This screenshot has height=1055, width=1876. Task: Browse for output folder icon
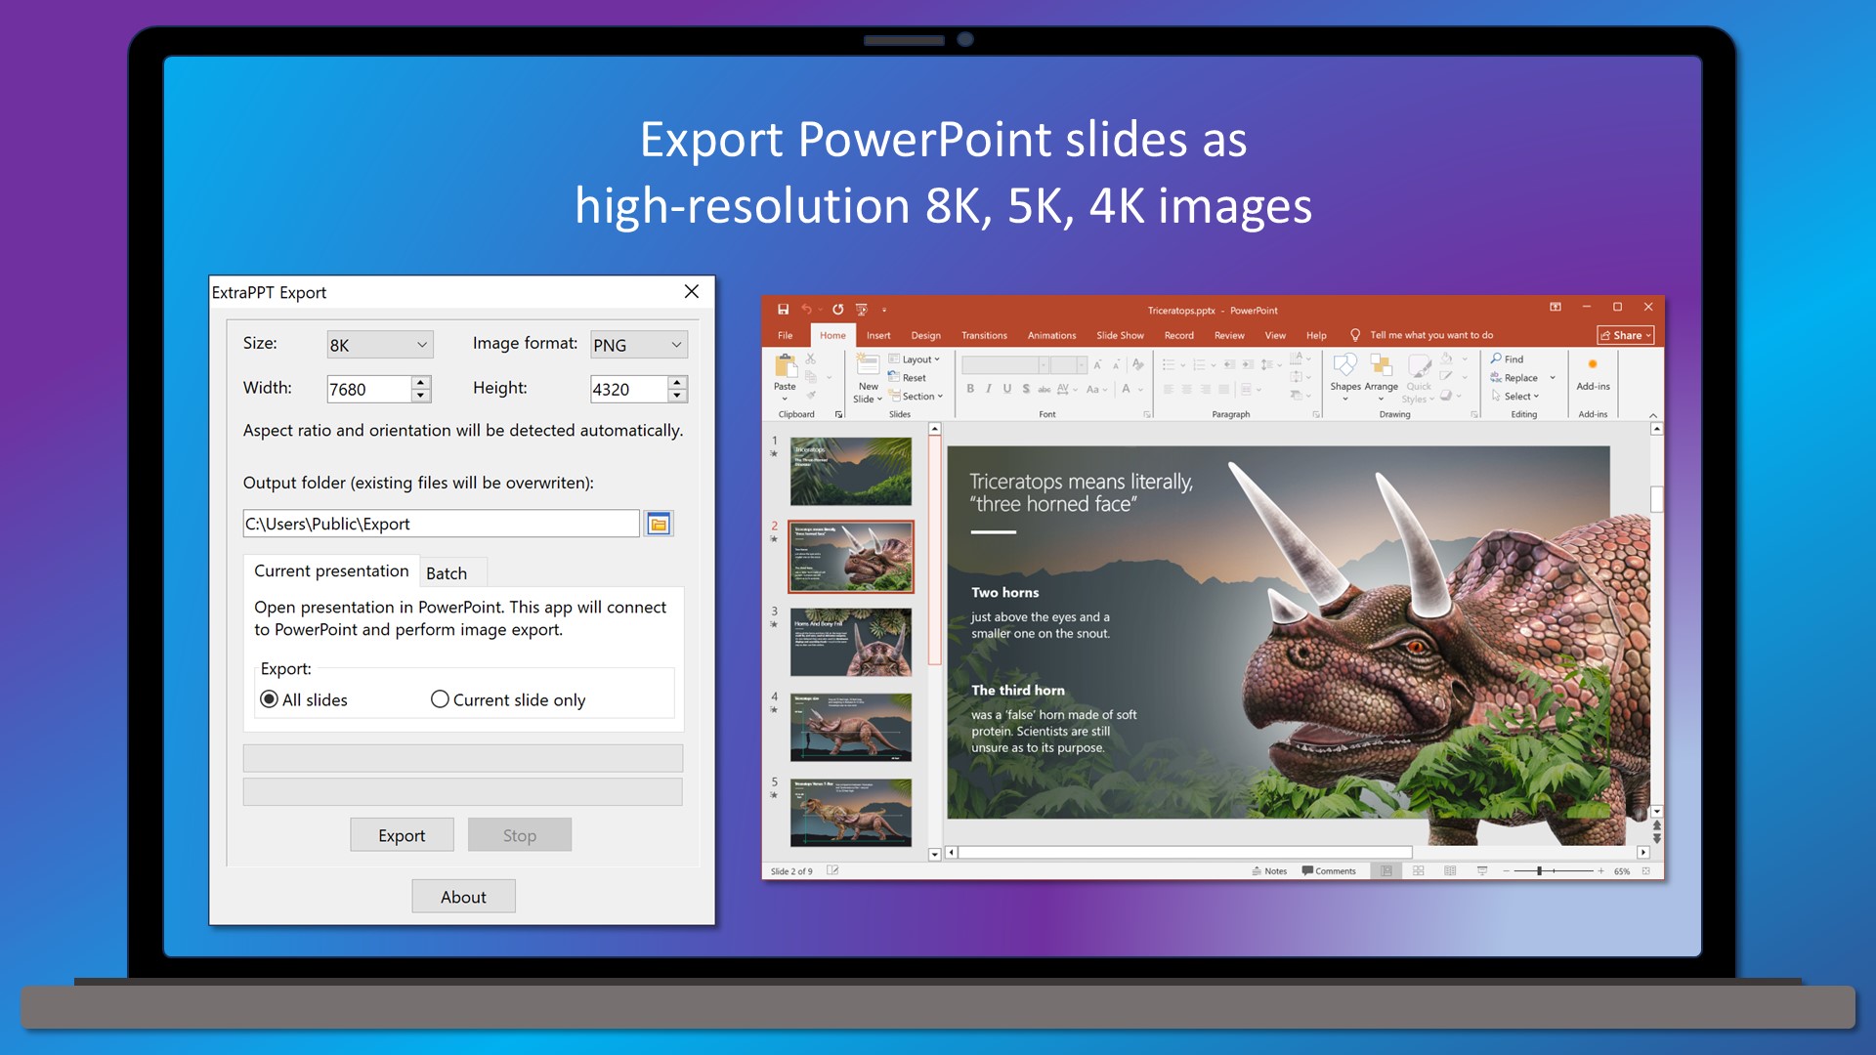tap(659, 524)
